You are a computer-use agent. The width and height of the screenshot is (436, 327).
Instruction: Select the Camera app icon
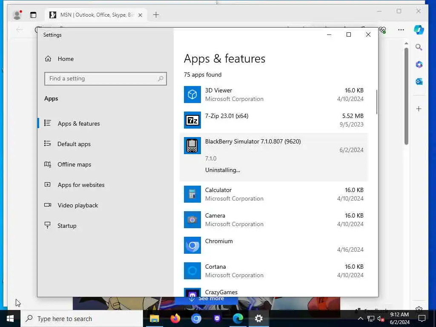coord(192,220)
